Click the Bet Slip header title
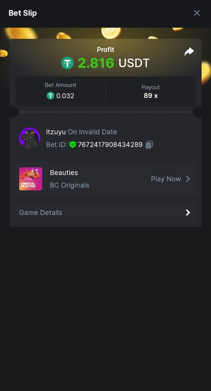Image resolution: width=211 pixels, height=391 pixels. click(x=23, y=13)
